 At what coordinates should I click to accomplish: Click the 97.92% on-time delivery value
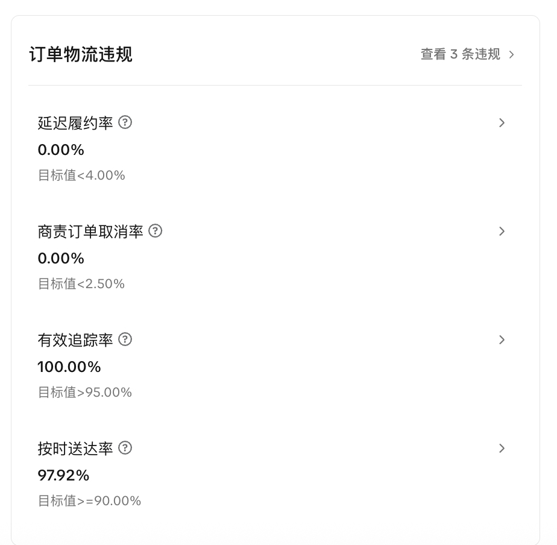click(x=63, y=475)
